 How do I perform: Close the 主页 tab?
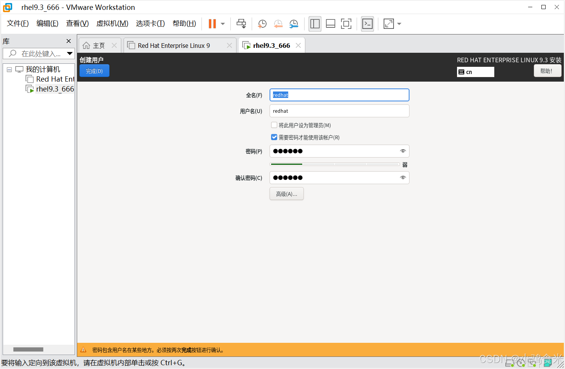click(x=114, y=46)
